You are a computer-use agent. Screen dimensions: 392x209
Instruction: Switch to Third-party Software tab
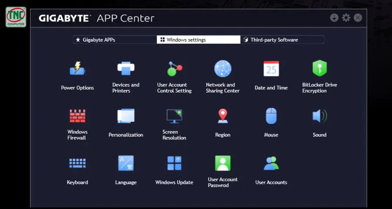pos(282,40)
